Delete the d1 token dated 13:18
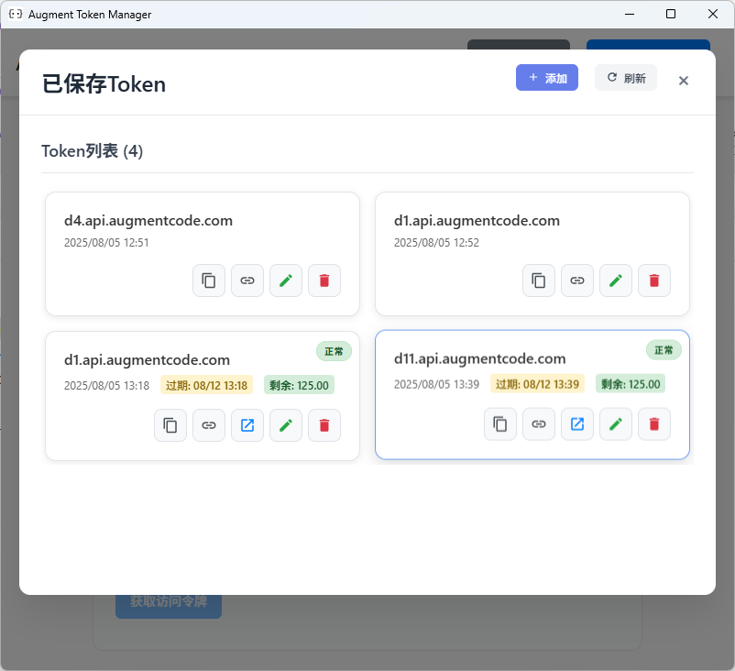The image size is (735, 671). tap(324, 425)
